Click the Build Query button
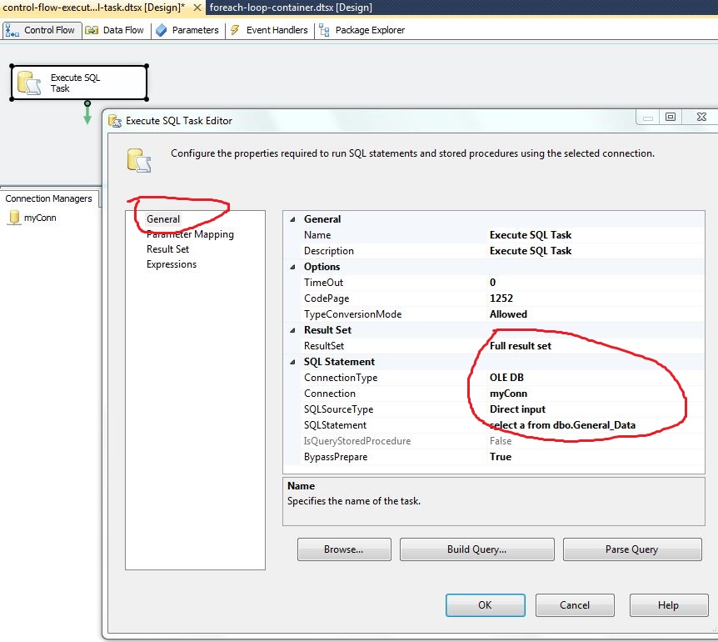Image resolution: width=718 pixels, height=642 pixels. point(476,549)
